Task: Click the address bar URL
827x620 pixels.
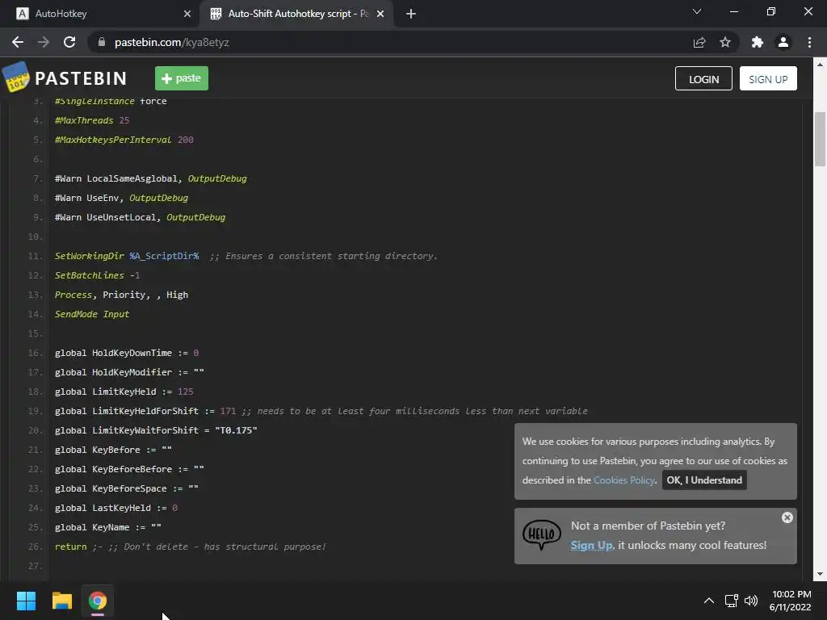Action: click(x=172, y=42)
